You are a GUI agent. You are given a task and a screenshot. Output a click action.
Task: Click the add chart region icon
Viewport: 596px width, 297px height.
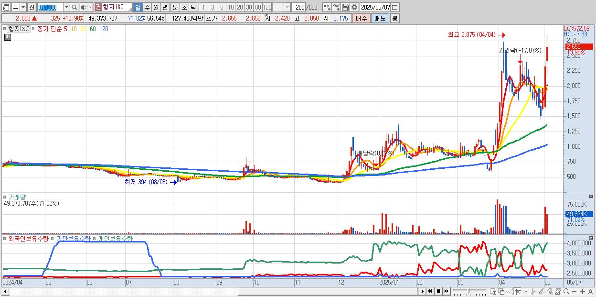tap(493, 292)
